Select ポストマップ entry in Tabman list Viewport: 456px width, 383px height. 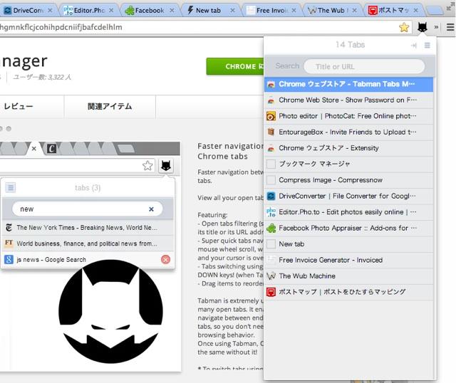coord(348,292)
